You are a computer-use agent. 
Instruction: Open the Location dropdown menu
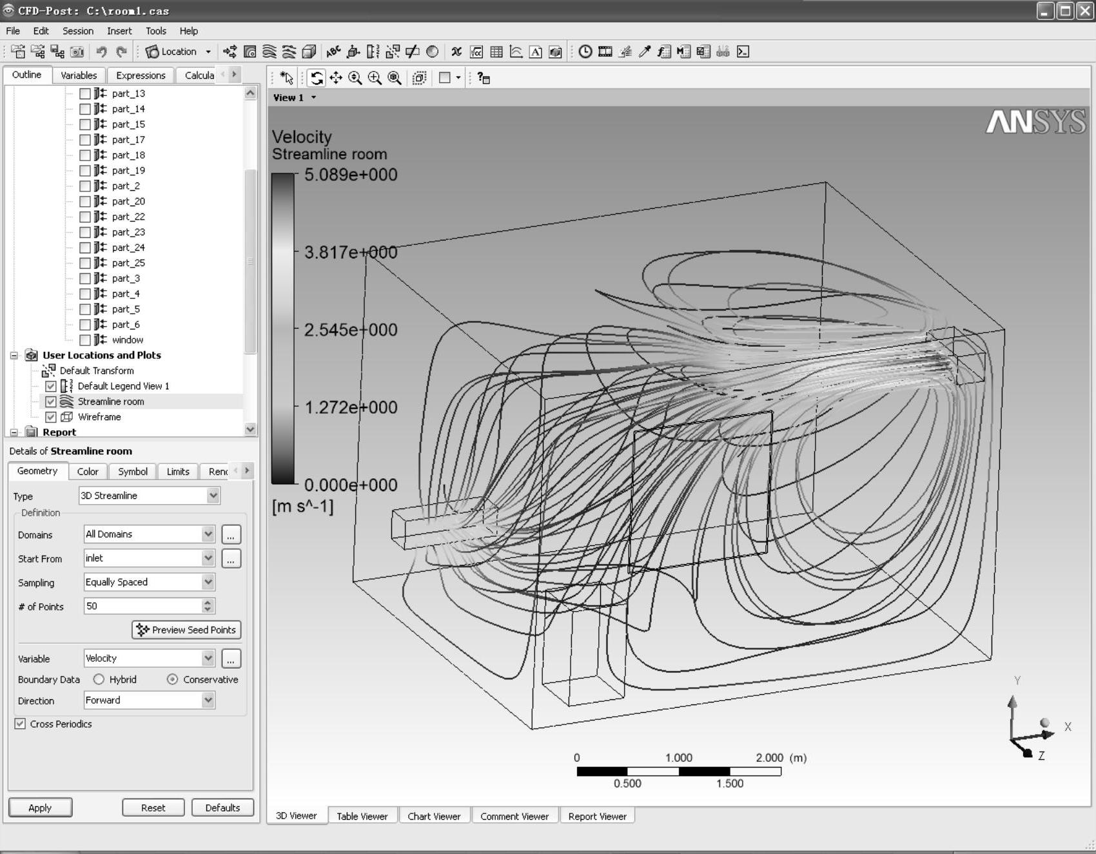(x=208, y=52)
